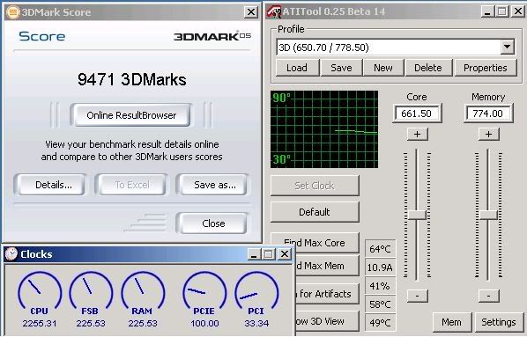Start Find Max Core in ATITool
Viewport: 527px width, 337px height.
[x=315, y=243]
